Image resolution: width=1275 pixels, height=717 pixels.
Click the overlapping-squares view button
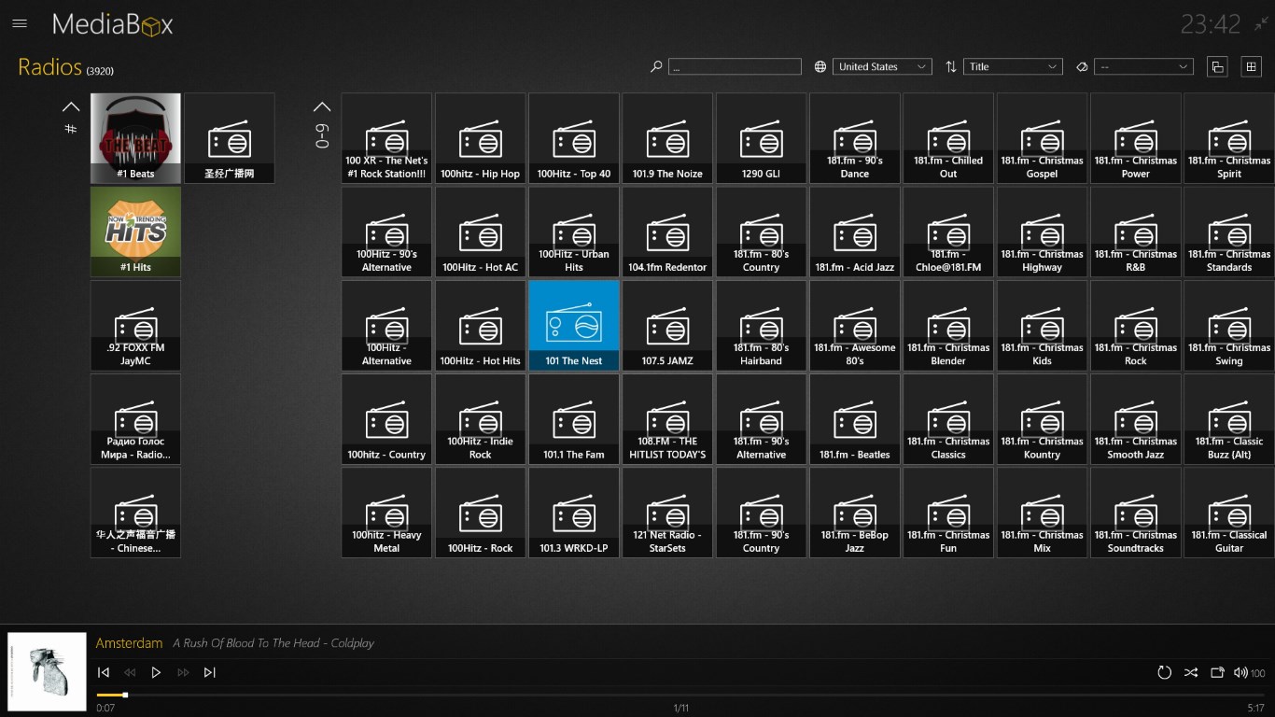[1217, 66]
